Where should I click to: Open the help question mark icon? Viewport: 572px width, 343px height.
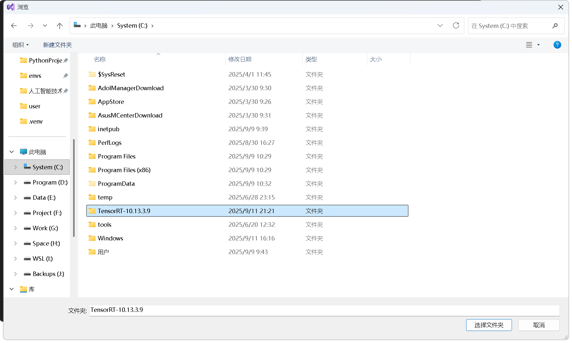[x=557, y=45]
